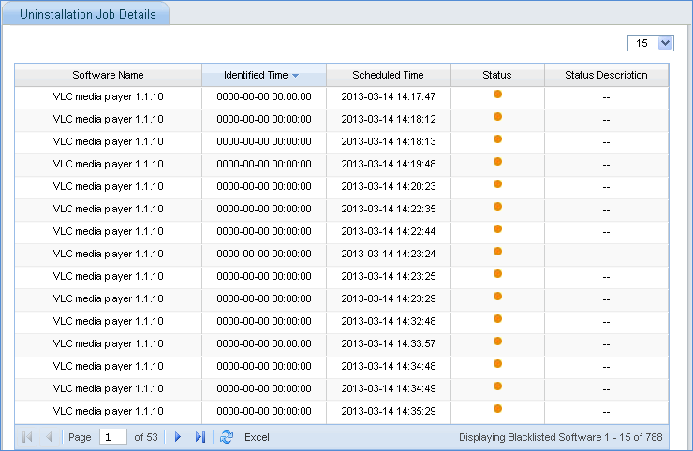Image resolution: width=693 pixels, height=451 pixels.
Task: Select scheduled time 2013-03-14 14:34:49
Action: (389, 388)
